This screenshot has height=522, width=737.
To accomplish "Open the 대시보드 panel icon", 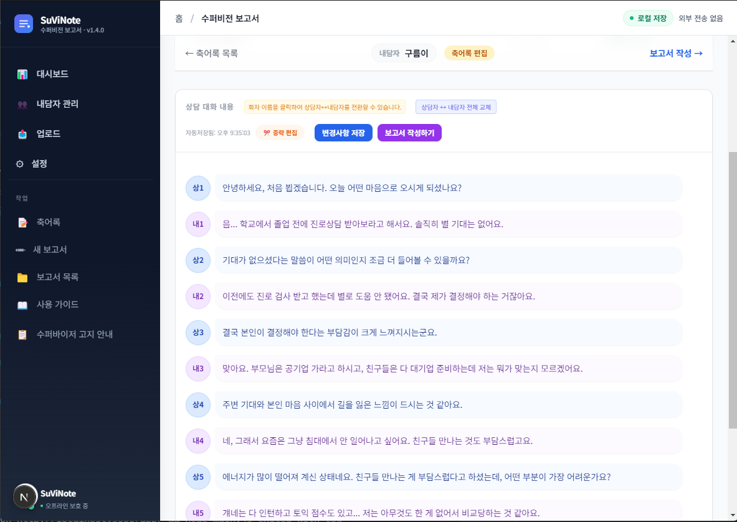I will click(x=24, y=74).
